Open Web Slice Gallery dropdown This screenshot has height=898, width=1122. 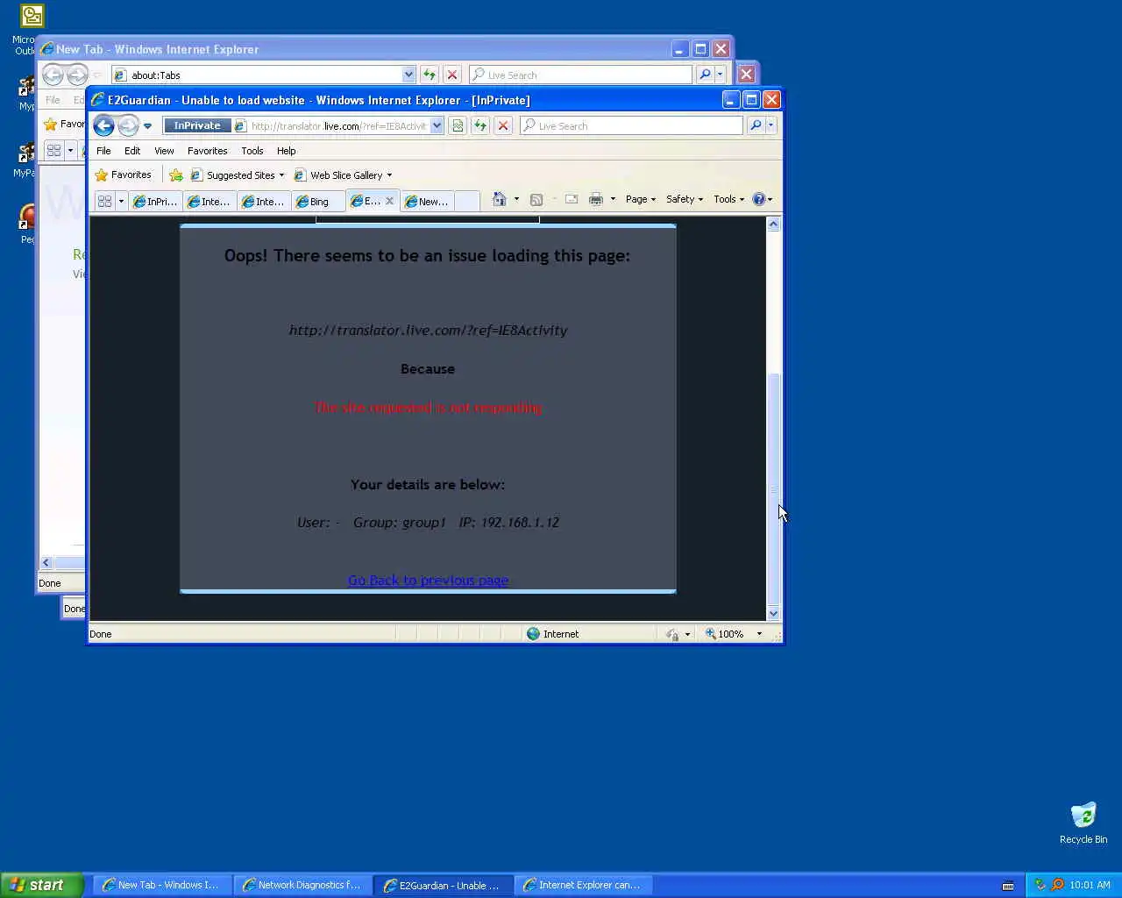[x=343, y=175]
